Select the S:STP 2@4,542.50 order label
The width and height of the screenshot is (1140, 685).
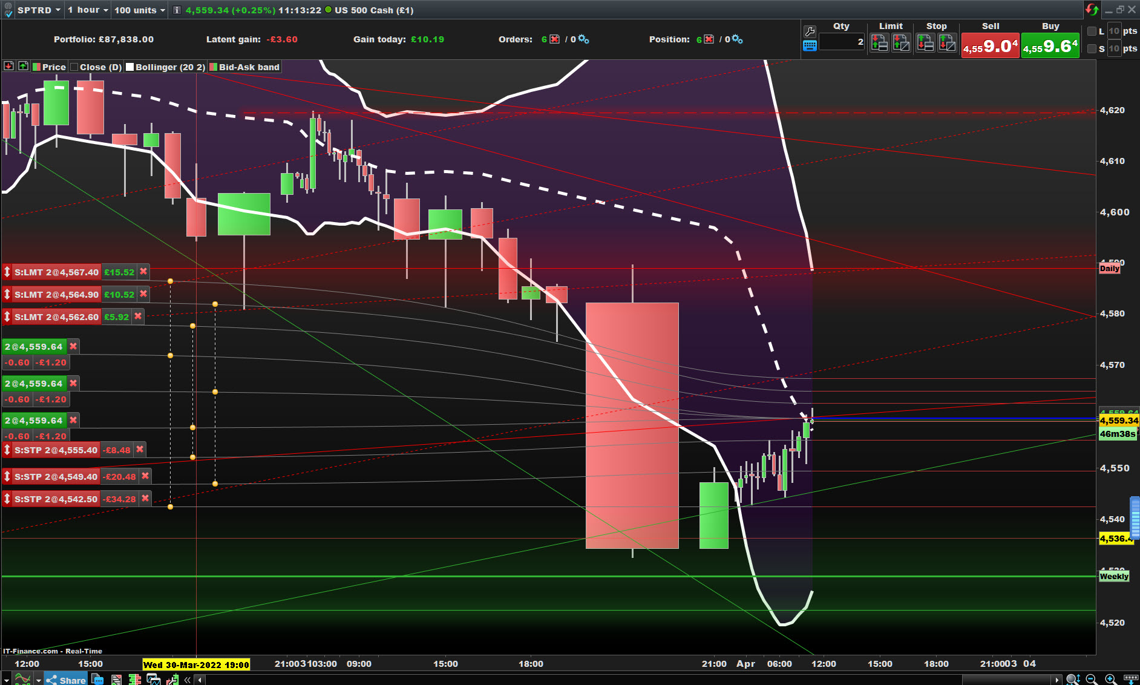(56, 499)
